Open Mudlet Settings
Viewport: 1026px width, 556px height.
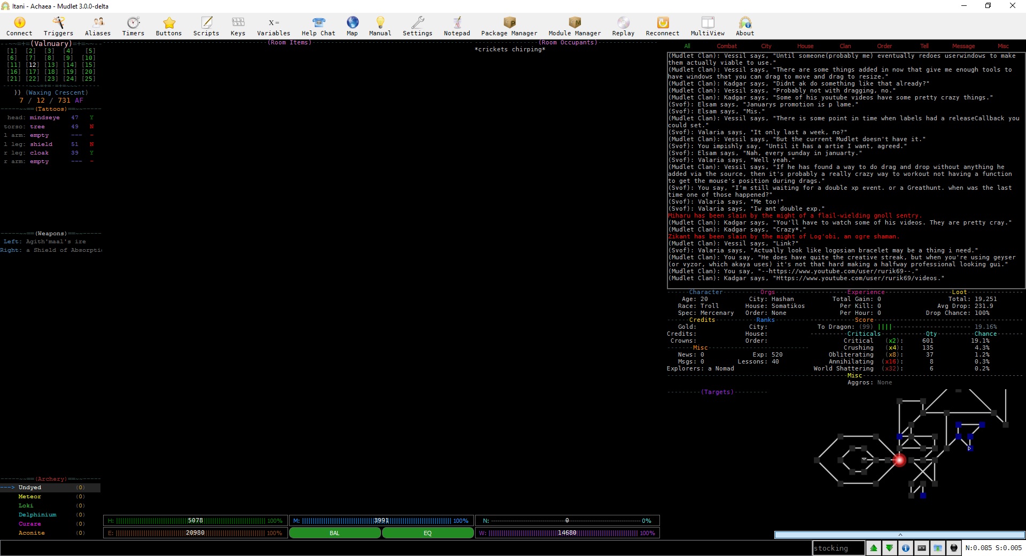pos(417,26)
